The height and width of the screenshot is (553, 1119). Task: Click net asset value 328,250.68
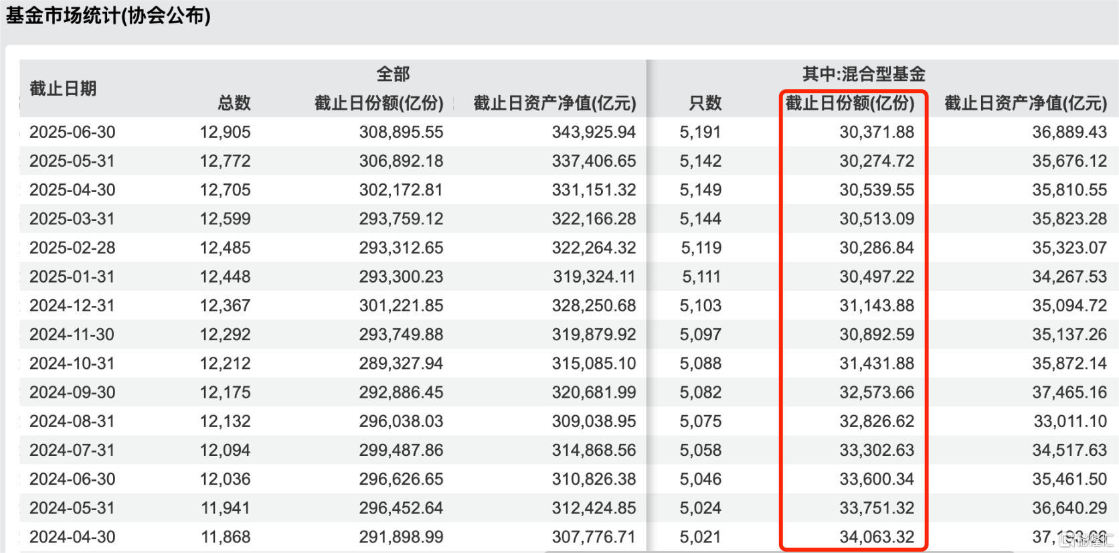click(594, 305)
